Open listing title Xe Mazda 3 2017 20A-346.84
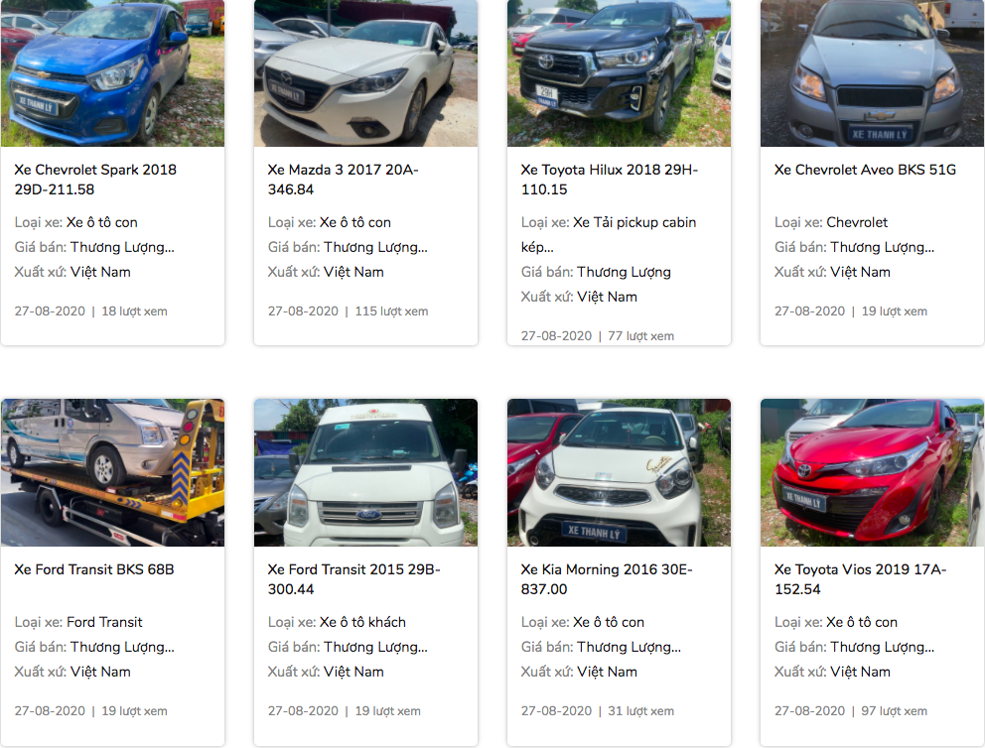This screenshot has width=985, height=748. 343,180
